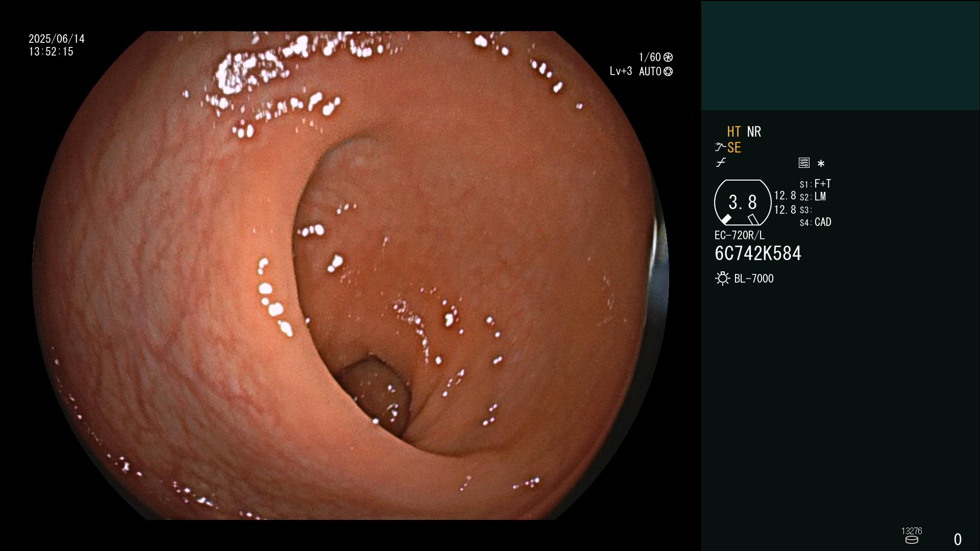Screen dimensions: 980x551
Task: Click the serial number 6C742K584
Action: (x=758, y=254)
